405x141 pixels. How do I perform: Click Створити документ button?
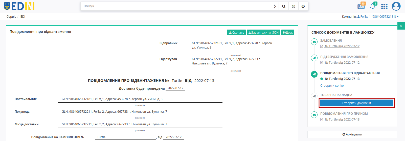[357, 103]
